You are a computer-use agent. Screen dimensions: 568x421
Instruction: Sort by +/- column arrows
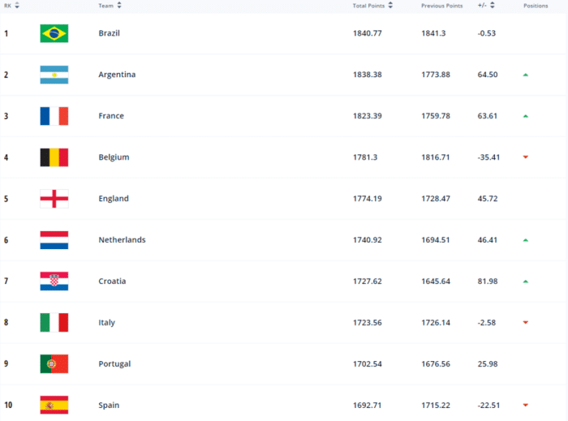point(495,6)
